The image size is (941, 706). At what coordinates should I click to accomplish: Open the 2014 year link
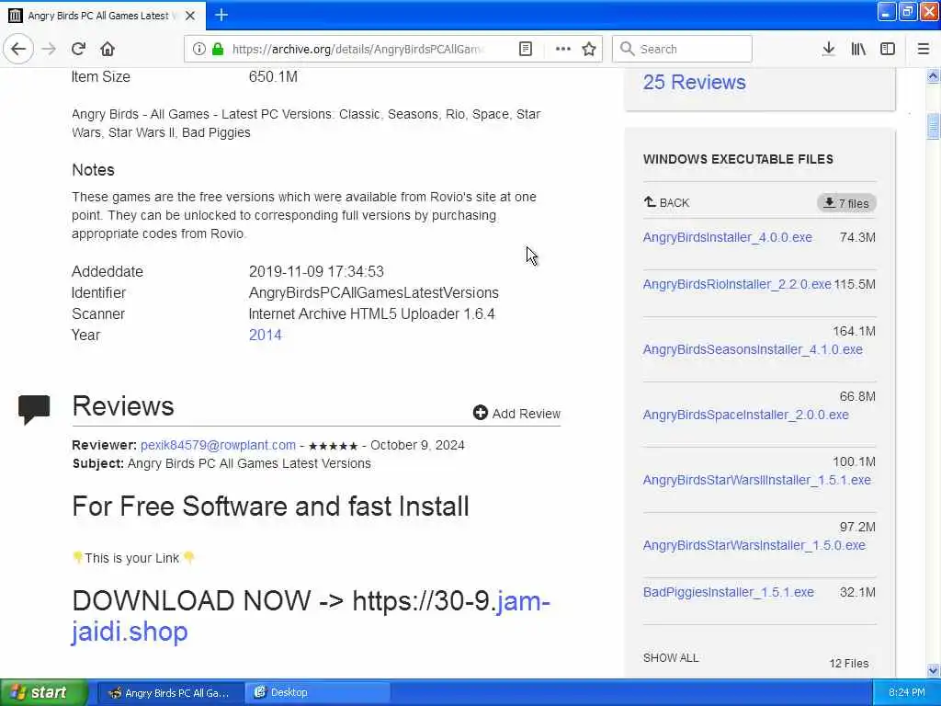[x=265, y=335]
